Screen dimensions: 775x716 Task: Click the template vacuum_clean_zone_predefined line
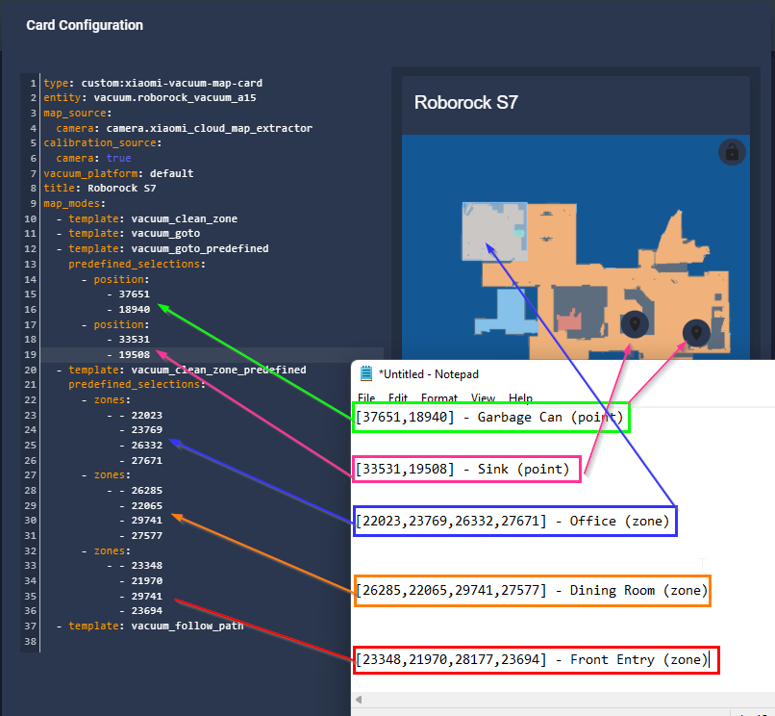coord(181,370)
